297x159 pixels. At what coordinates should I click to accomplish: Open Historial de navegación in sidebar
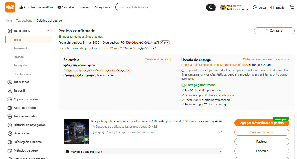coord(29,125)
